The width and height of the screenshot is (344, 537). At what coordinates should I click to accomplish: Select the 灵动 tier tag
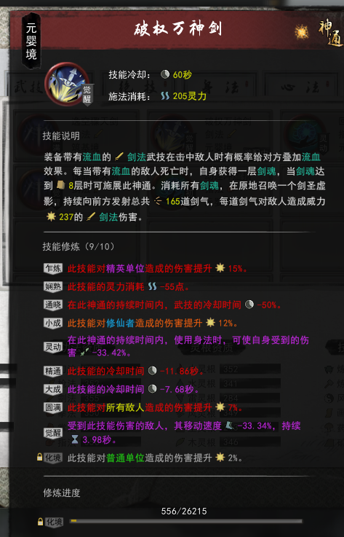[x=53, y=347]
